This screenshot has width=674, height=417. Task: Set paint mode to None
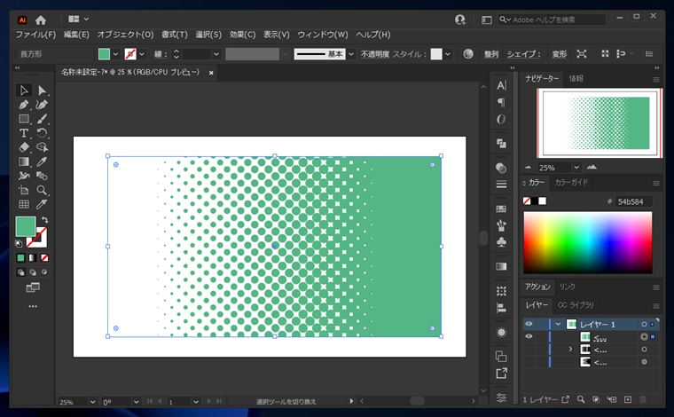point(44,258)
